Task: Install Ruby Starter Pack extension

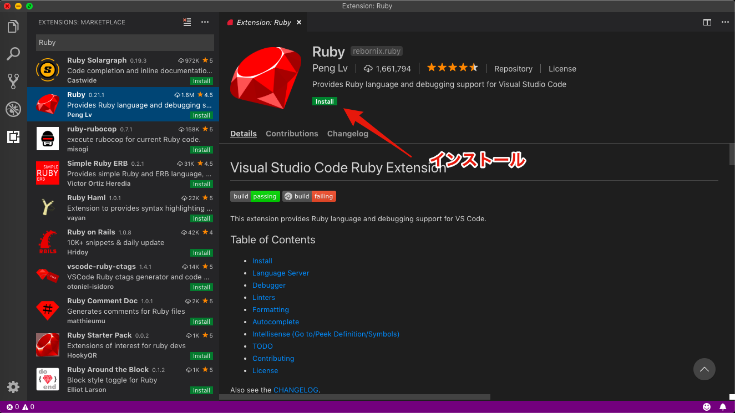Action: tap(201, 356)
